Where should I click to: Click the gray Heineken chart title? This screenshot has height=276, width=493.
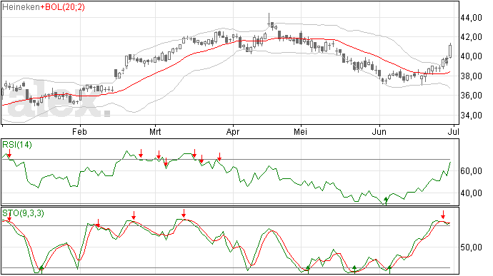21,7
